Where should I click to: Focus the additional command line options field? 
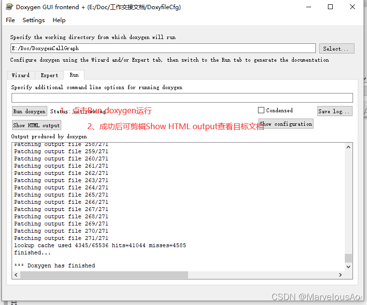(x=182, y=98)
